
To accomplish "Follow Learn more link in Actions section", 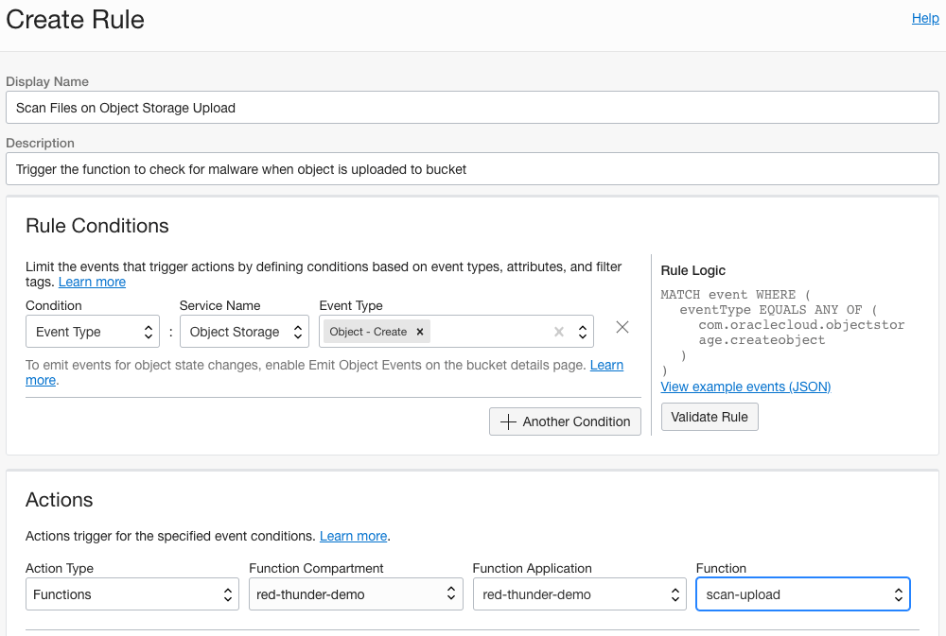I will point(353,536).
